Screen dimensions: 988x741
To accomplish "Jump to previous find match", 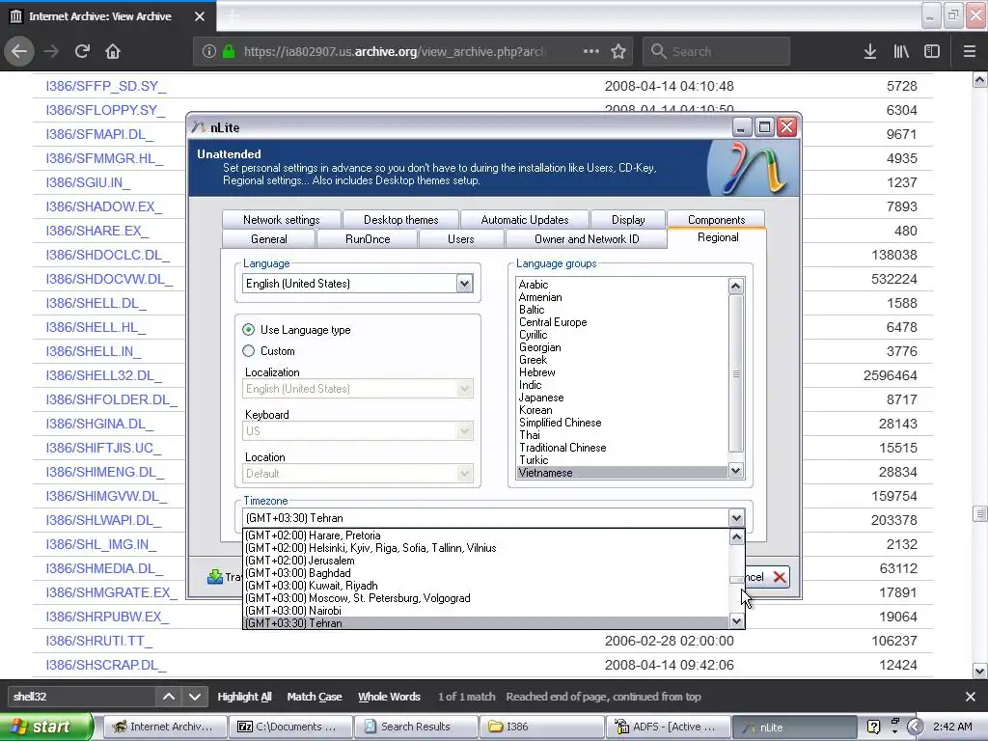I will click(169, 697).
